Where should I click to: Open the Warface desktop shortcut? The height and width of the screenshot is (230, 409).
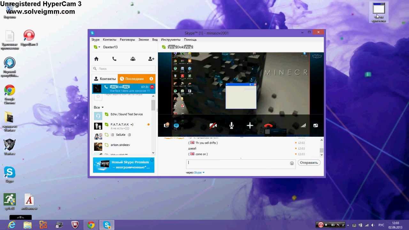click(x=10, y=147)
